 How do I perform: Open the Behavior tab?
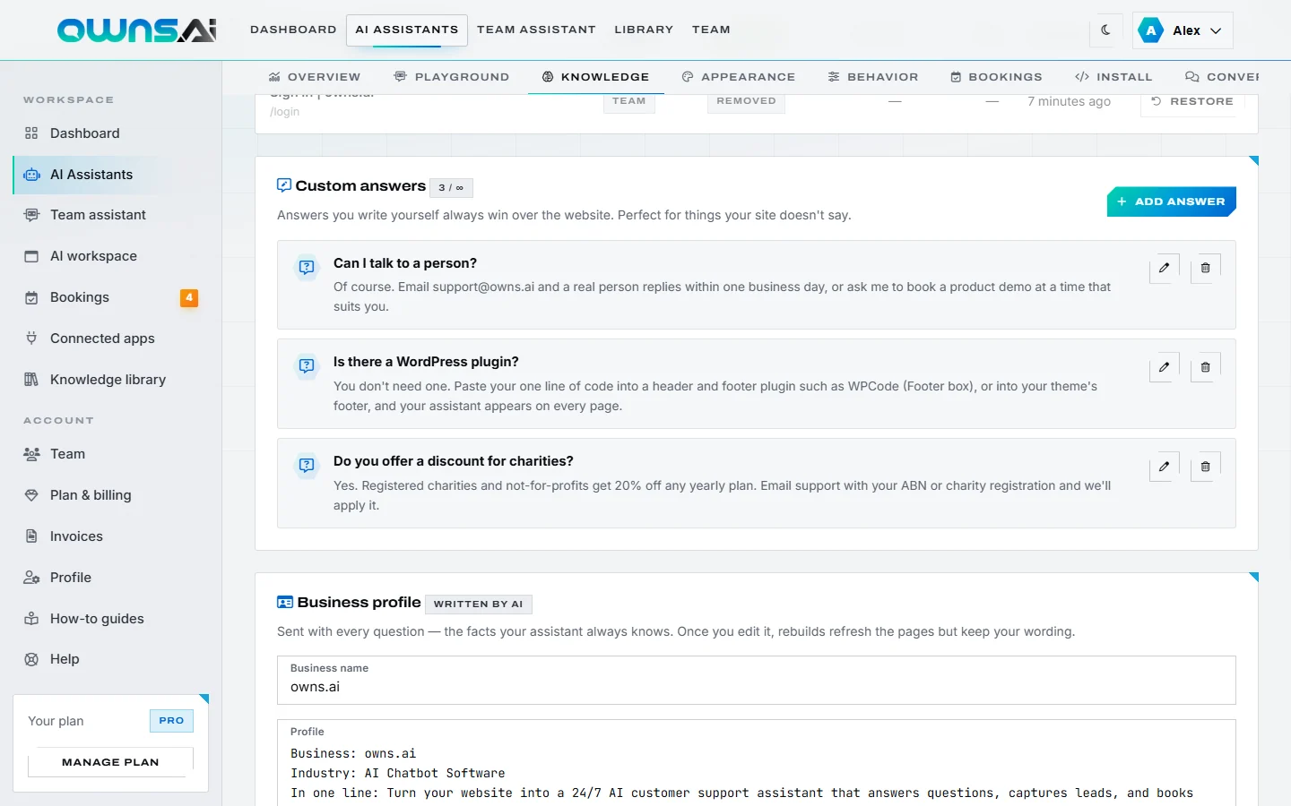click(873, 77)
